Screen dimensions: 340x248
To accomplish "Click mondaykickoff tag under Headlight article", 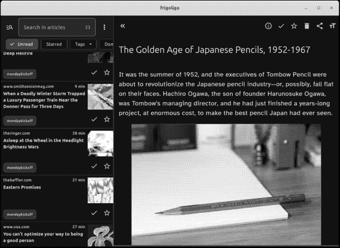I will 20,167.
